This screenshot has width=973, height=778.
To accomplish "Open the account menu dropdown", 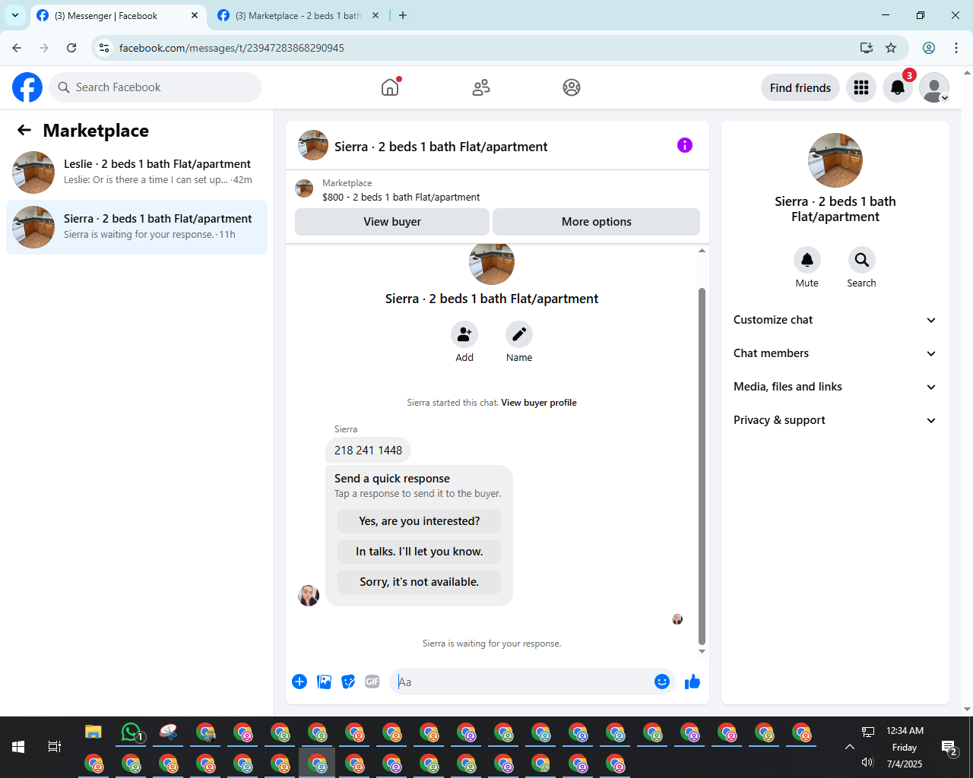I will (934, 87).
